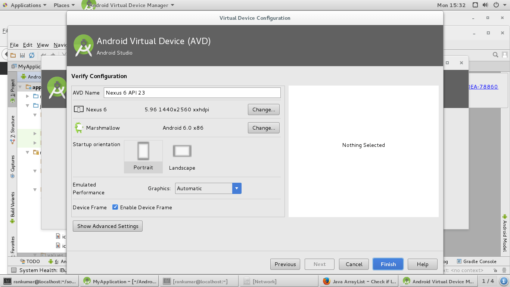Open the Build Variants side tab
This screenshot has width=510, height=287.
click(13, 207)
